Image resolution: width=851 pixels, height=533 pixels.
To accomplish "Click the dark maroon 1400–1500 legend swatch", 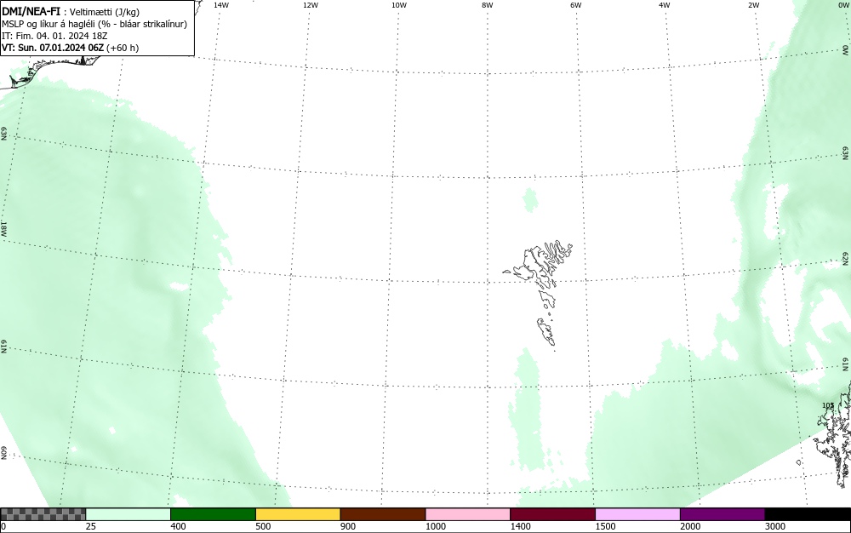I will click(552, 514).
